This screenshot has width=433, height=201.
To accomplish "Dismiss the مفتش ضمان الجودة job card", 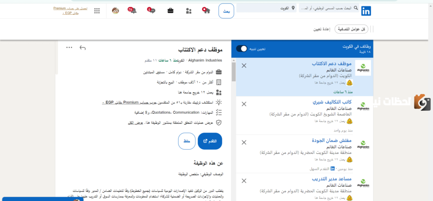I will (x=244, y=142).
